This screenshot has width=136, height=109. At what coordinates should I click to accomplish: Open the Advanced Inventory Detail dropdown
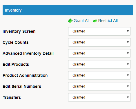pyautogui.click(x=99, y=53)
